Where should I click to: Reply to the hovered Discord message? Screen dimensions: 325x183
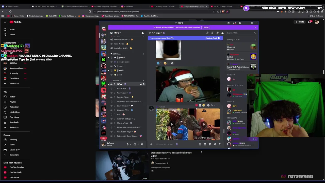click(x=212, y=105)
